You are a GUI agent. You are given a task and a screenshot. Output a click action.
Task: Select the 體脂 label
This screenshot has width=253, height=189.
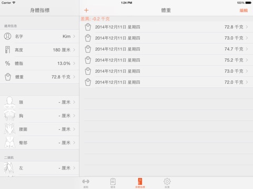(19, 64)
